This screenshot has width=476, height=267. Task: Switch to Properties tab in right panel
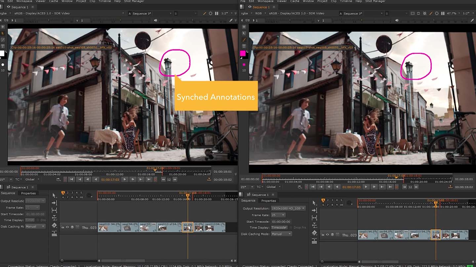[268, 201]
